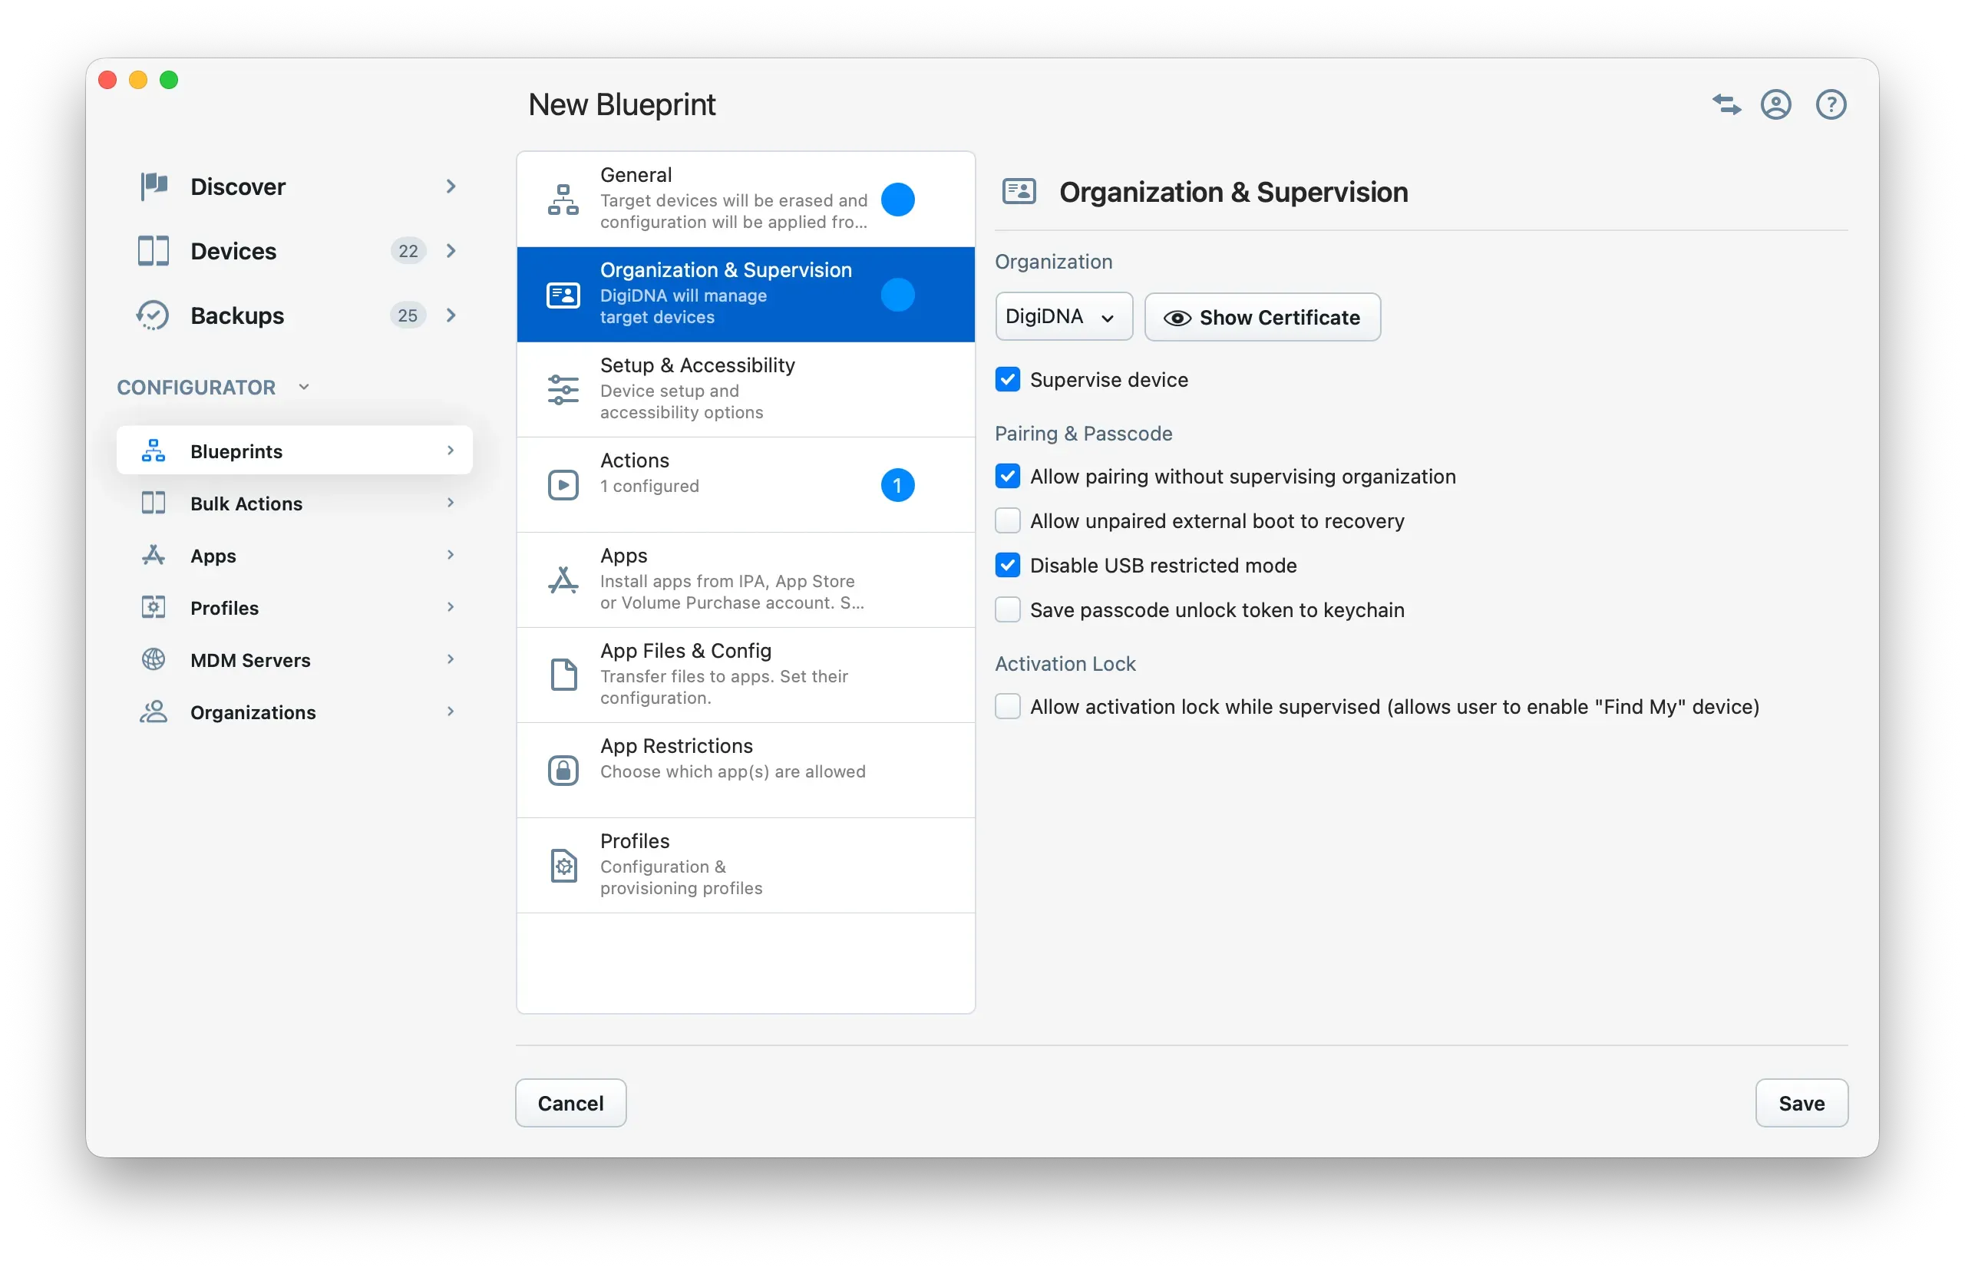Uncheck the Supervise device checkbox
1965x1271 pixels.
1007,380
